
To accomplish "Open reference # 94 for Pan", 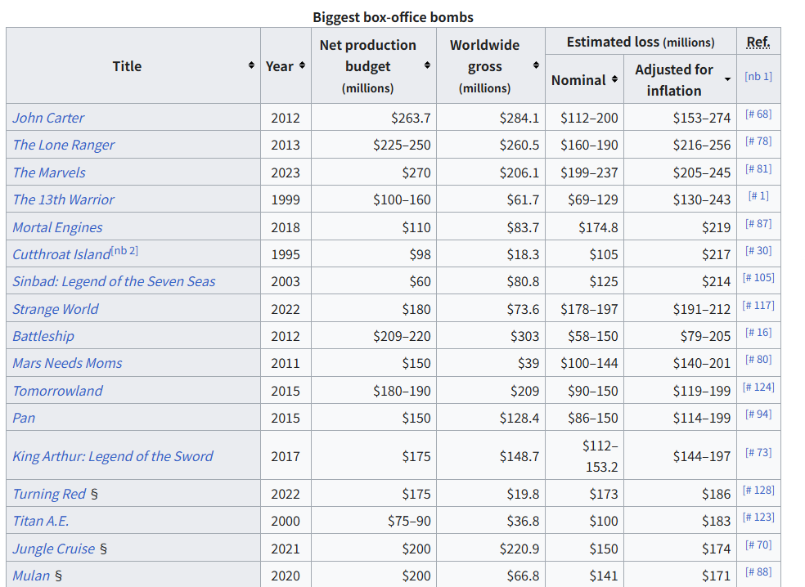I will [758, 414].
